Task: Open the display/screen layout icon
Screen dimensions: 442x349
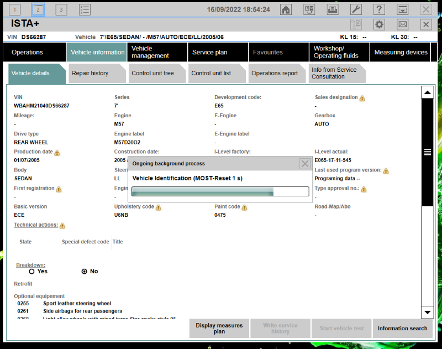Action: tap(309, 10)
